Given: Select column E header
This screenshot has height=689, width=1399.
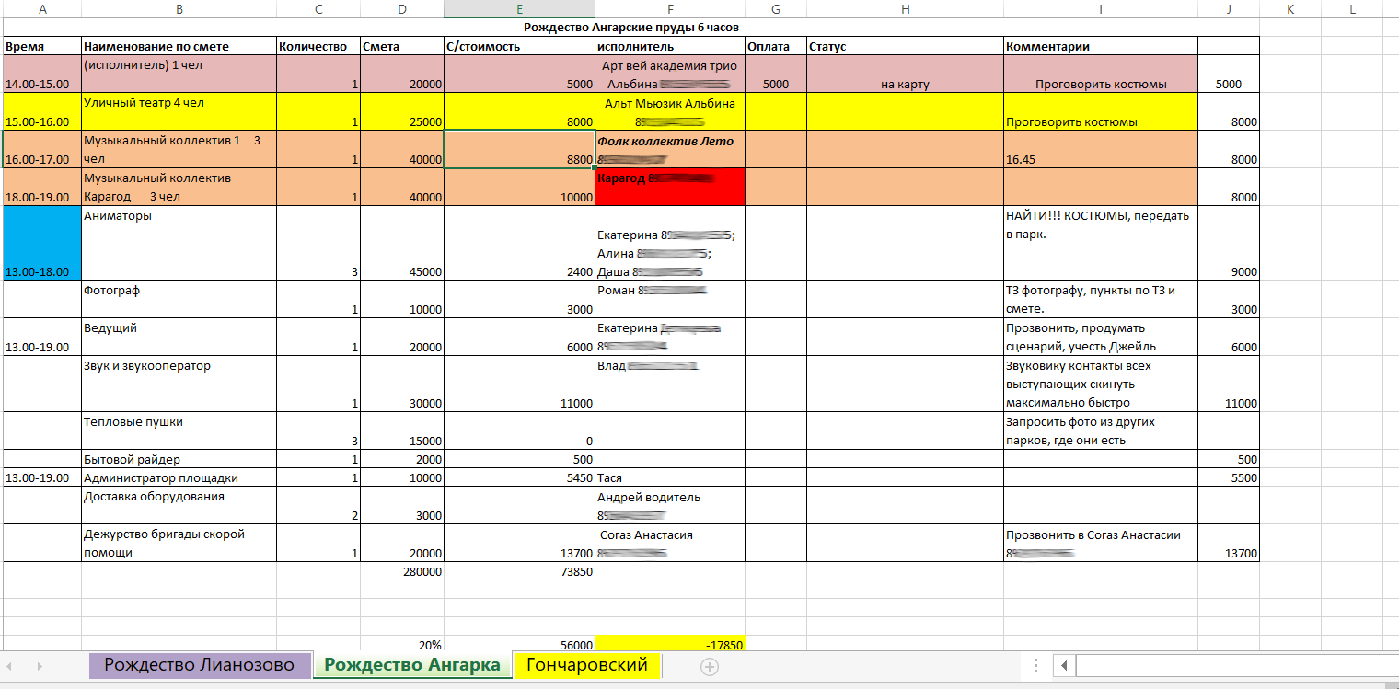Looking at the screenshot, I should click(519, 9).
